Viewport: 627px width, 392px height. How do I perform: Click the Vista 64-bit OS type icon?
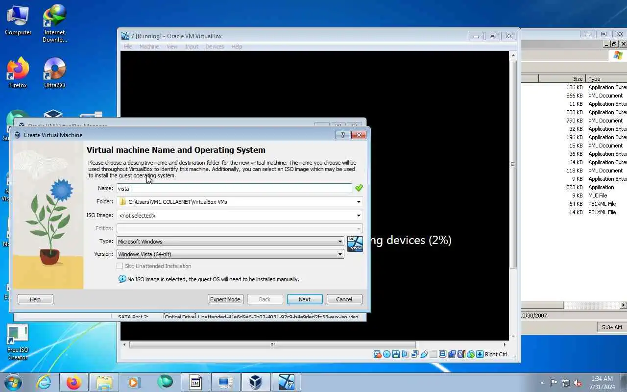point(355,244)
